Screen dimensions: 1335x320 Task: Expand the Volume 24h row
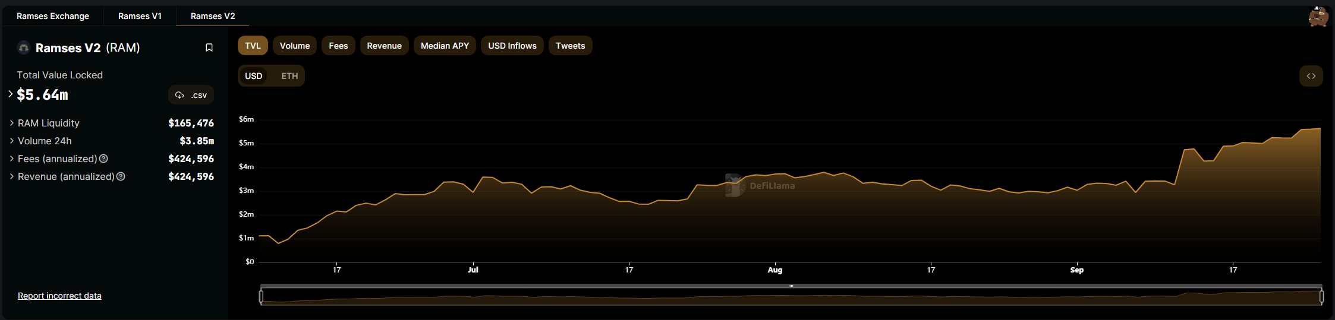12,141
